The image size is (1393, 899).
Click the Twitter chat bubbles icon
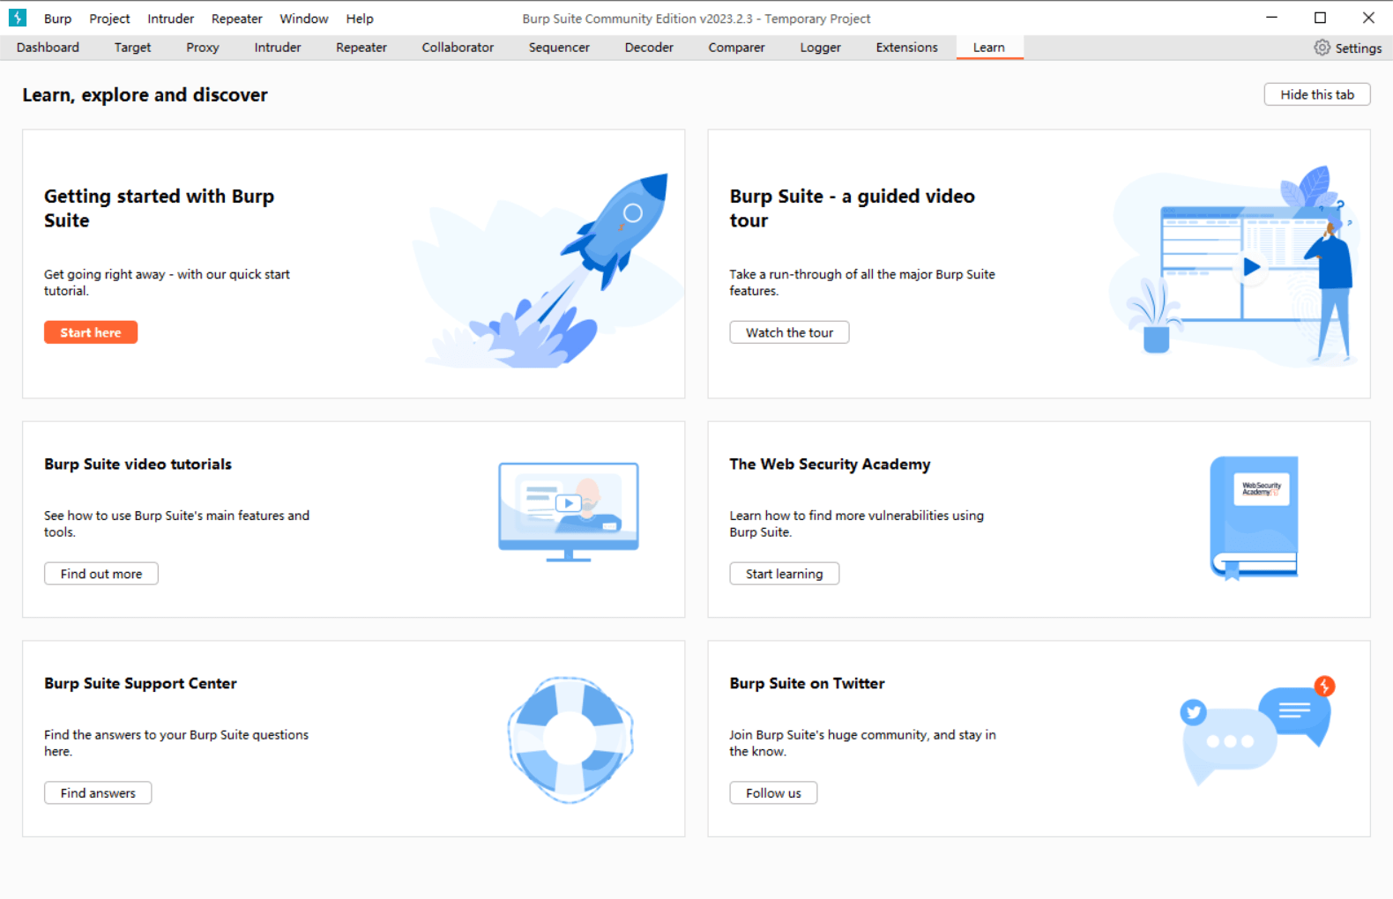click(x=1257, y=731)
